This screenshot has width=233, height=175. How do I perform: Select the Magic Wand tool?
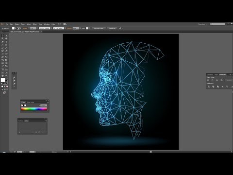click(2, 38)
